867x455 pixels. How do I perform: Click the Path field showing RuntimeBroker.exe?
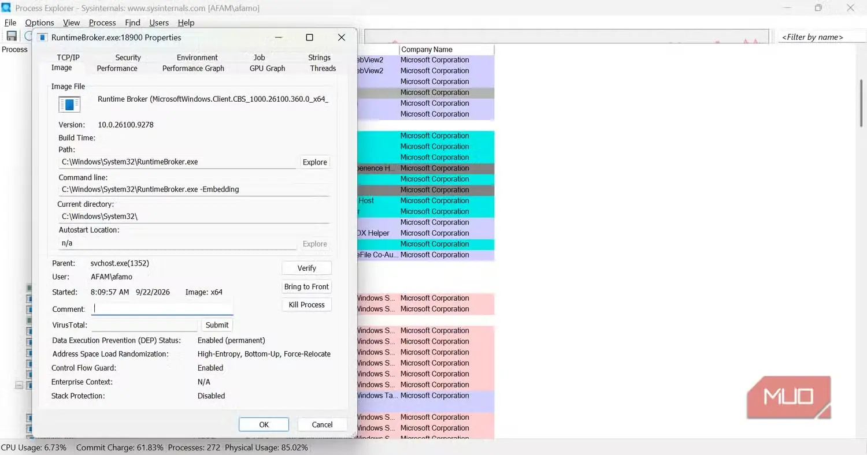pyautogui.click(x=177, y=162)
